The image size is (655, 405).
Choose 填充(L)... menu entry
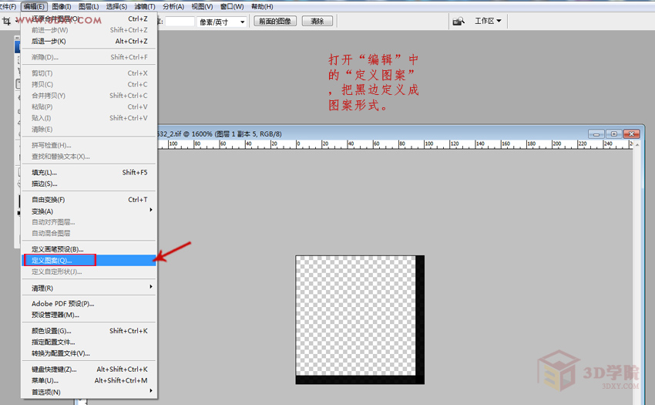point(89,172)
